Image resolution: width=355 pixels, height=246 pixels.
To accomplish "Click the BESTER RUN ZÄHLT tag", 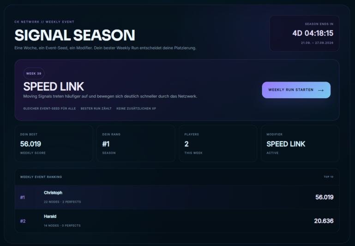I will [96, 108].
